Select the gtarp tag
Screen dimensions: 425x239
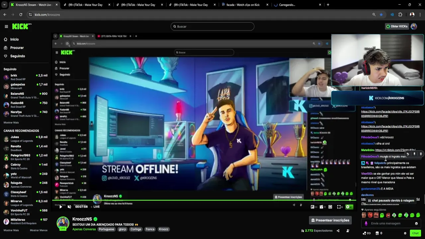[x=122, y=229]
